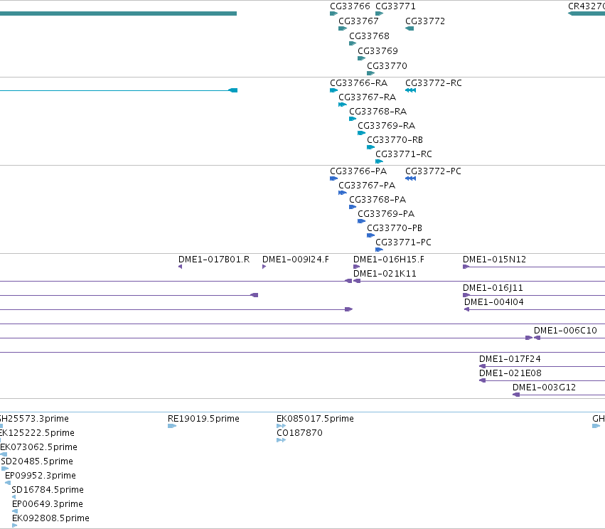Select the DME1-021K11 BAC label
This screenshot has height=529, width=605.
pyautogui.click(x=385, y=274)
